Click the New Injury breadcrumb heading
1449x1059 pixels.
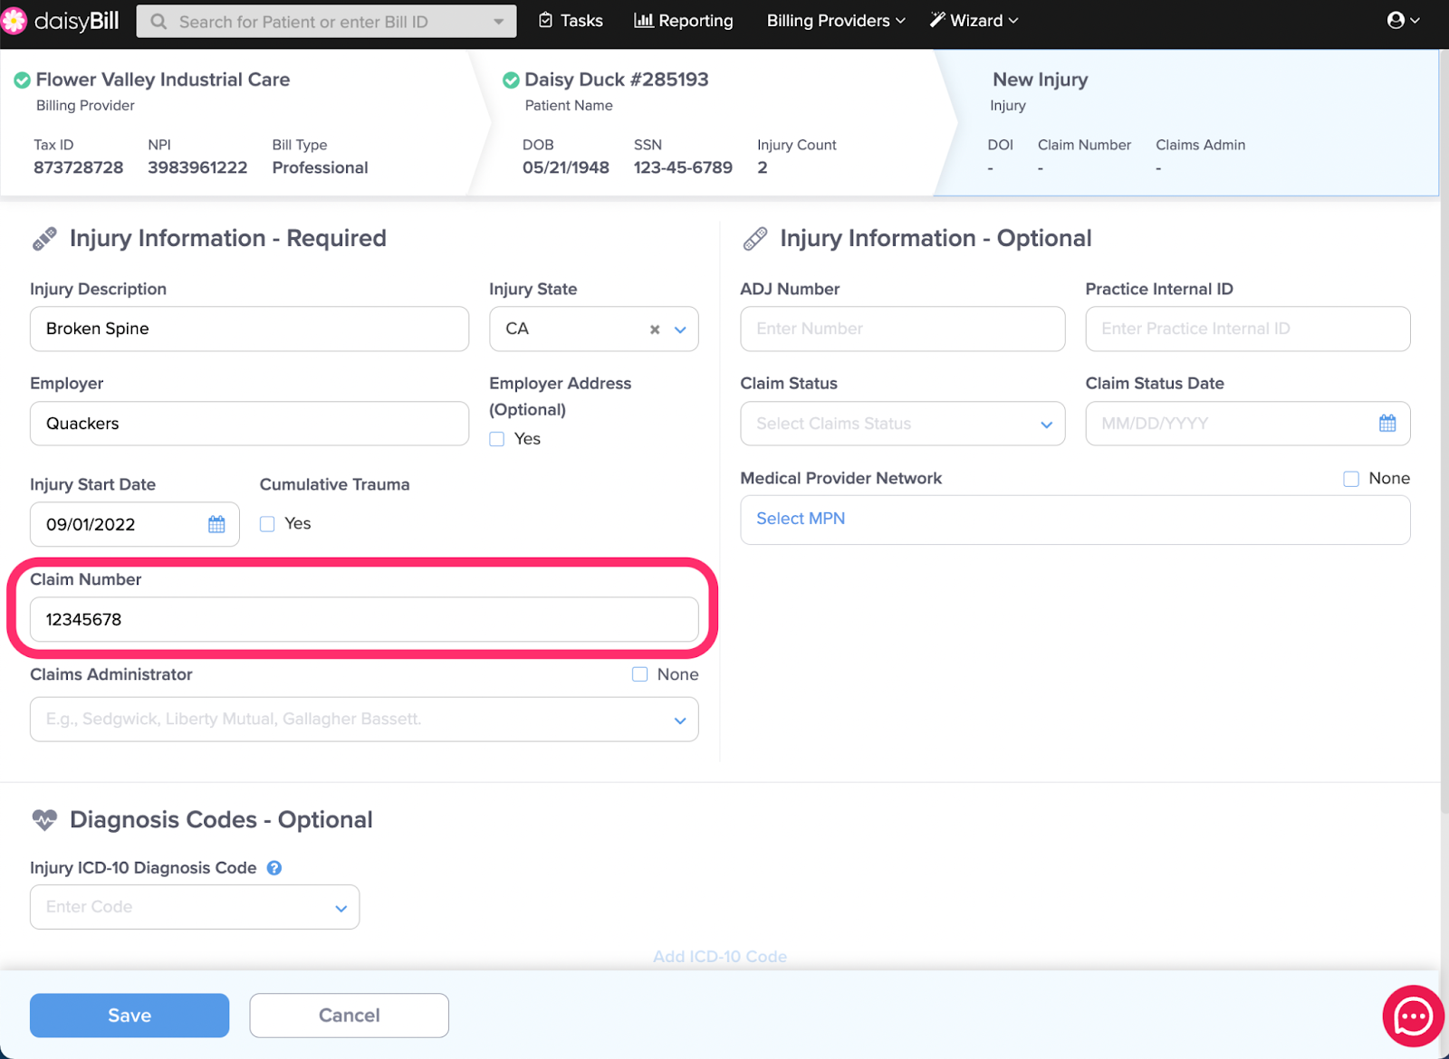(1041, 80)
